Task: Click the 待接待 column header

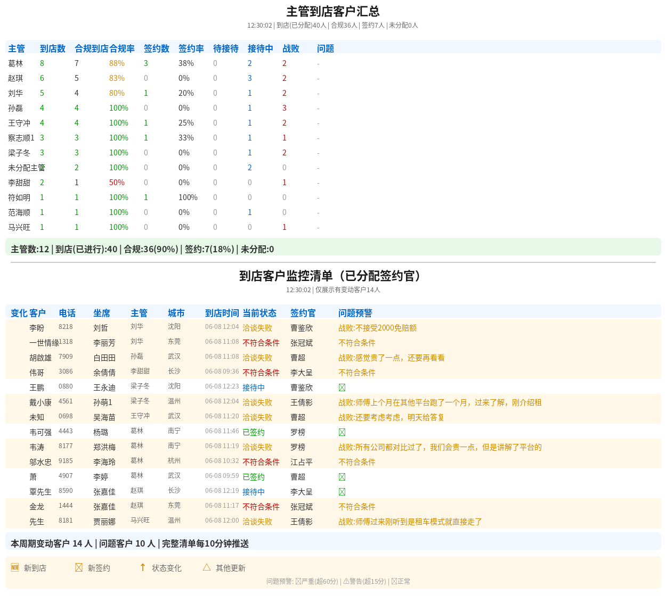Action: pos(226,48)
